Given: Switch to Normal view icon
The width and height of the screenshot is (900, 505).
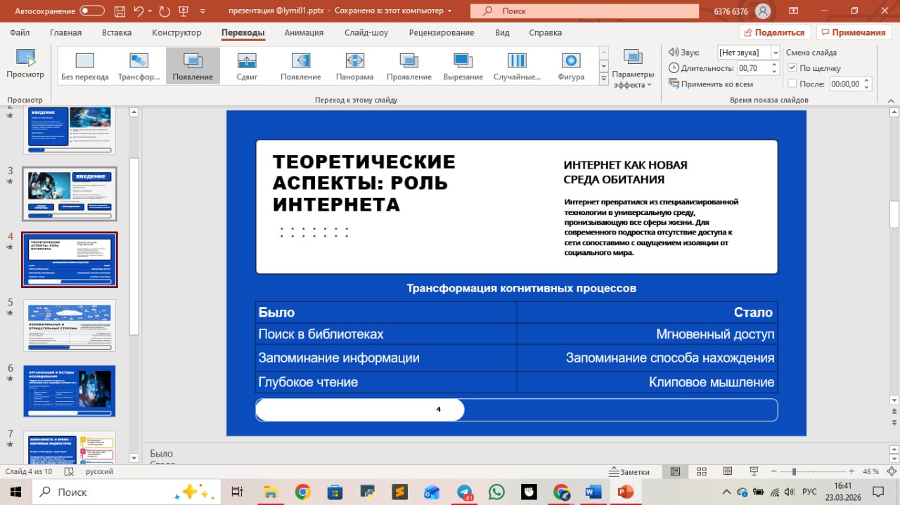Looking at the screenshot, I should point(675,471).
